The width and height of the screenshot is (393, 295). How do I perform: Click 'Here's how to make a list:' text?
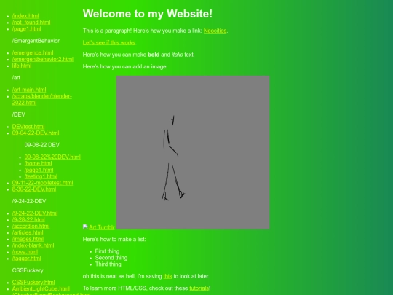tap(114, 240)
